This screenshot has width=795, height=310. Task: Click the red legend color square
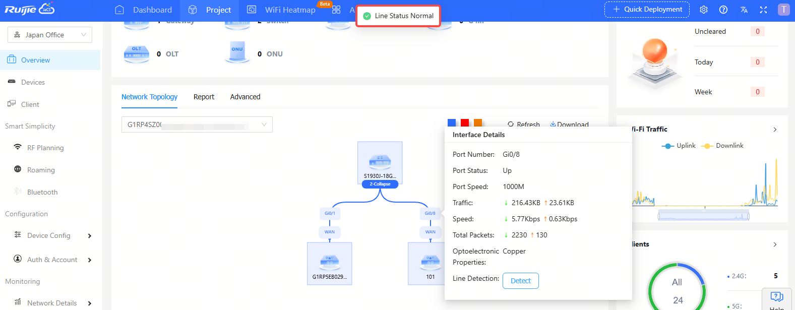click(465, 122)
